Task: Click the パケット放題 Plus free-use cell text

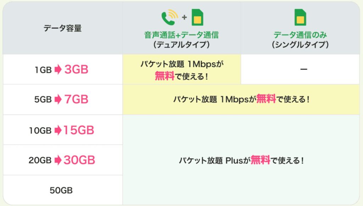Action: coord(241,160)
